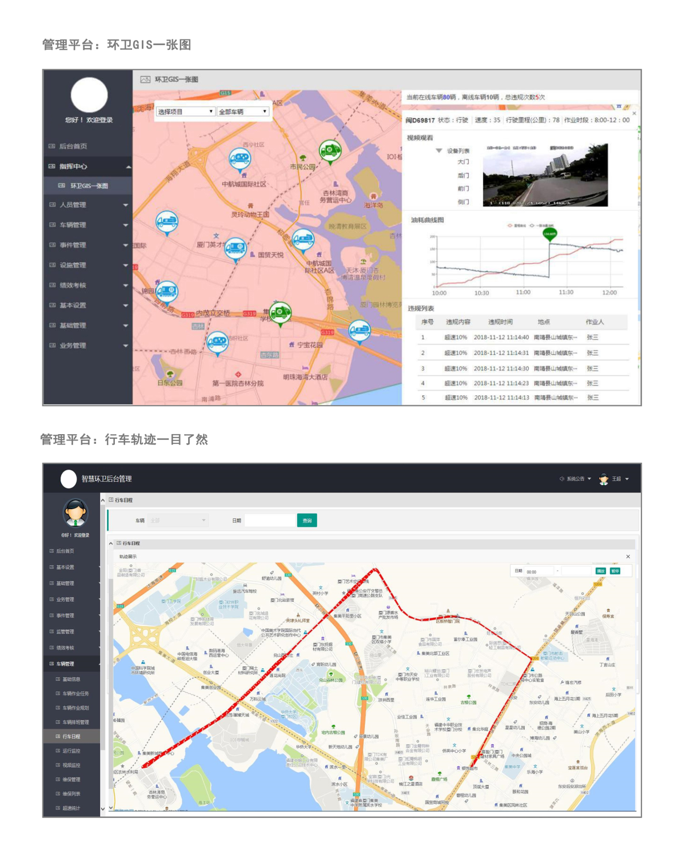Click the 日期 input field beside 查询
The image size is (686, 858).
pos(269,521)
